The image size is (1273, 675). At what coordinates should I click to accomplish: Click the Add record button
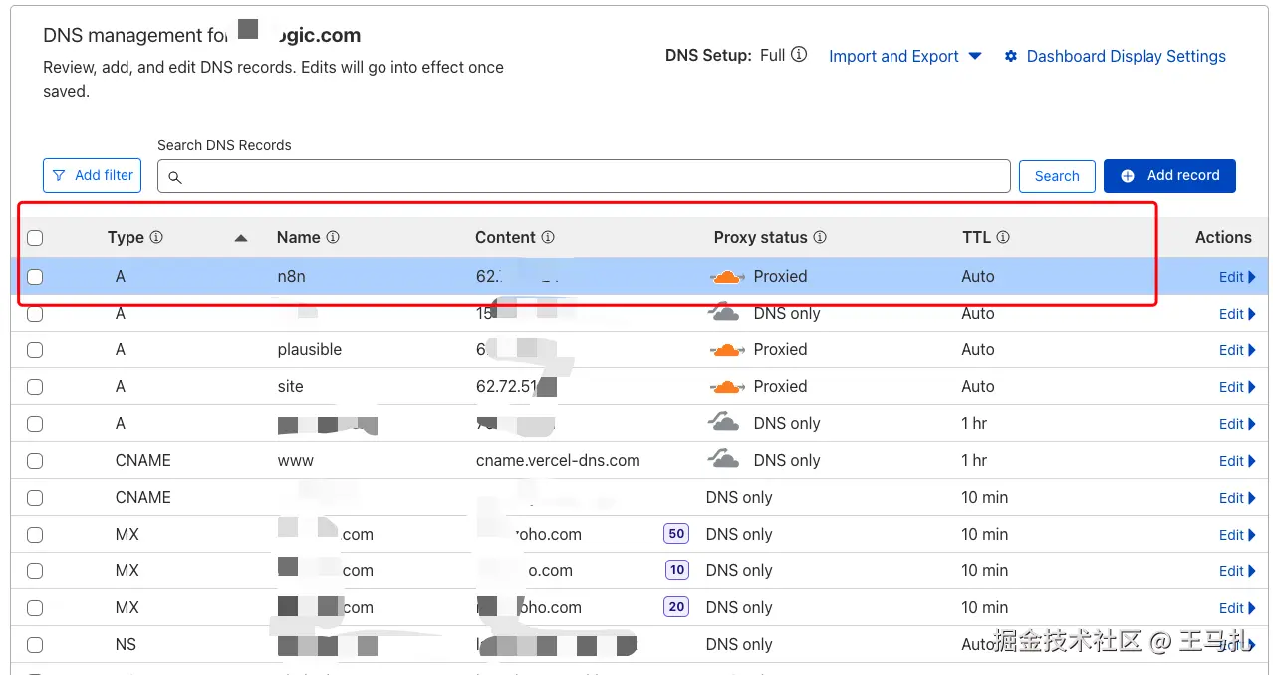[x=1169, y=176]
